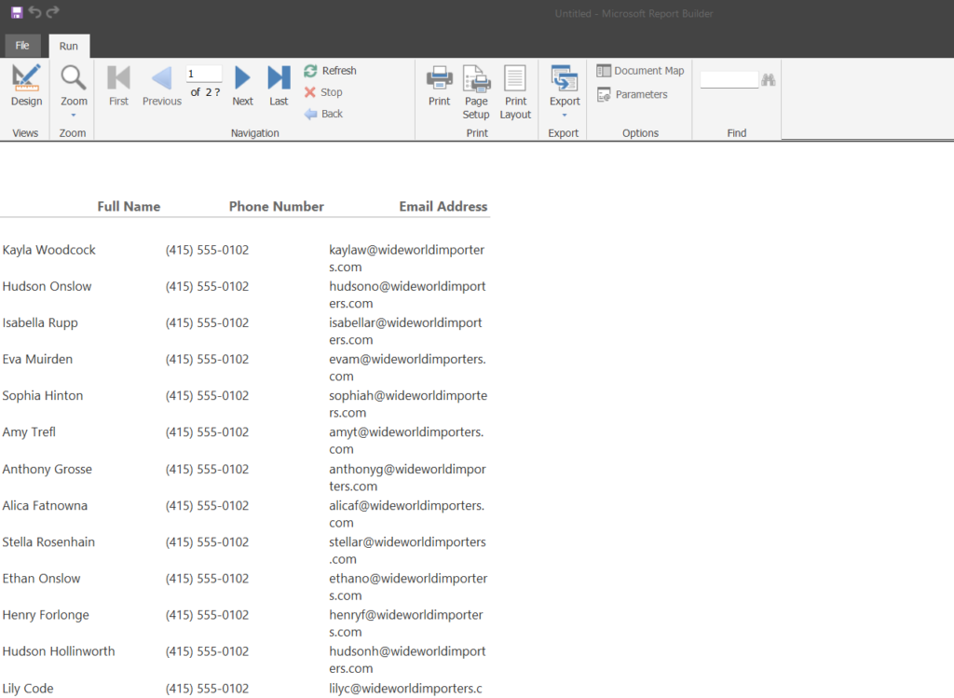
Task: Click the Email Address column header
Action: 443,206
